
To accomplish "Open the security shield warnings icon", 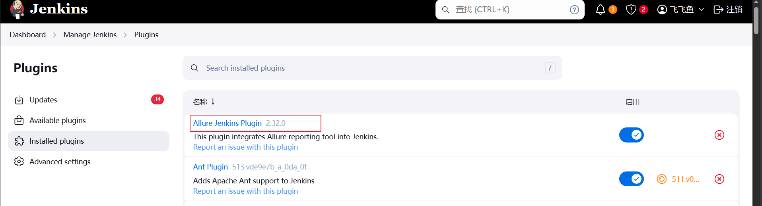I will pos(631,10).
